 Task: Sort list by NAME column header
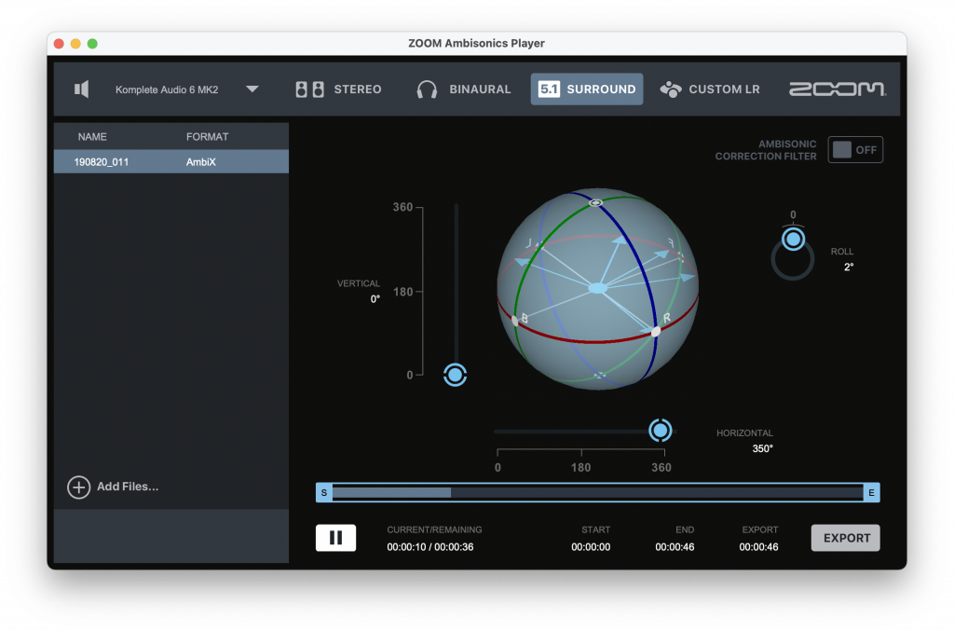[92, 137]
